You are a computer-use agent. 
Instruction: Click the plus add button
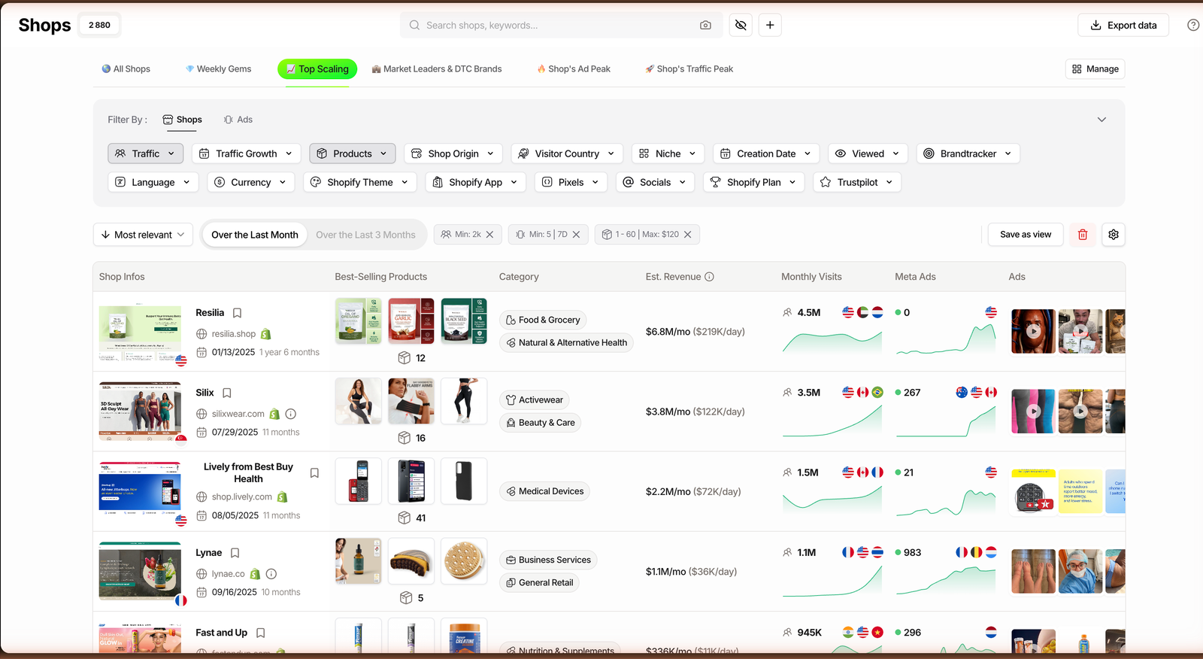(x=770, y=25)
